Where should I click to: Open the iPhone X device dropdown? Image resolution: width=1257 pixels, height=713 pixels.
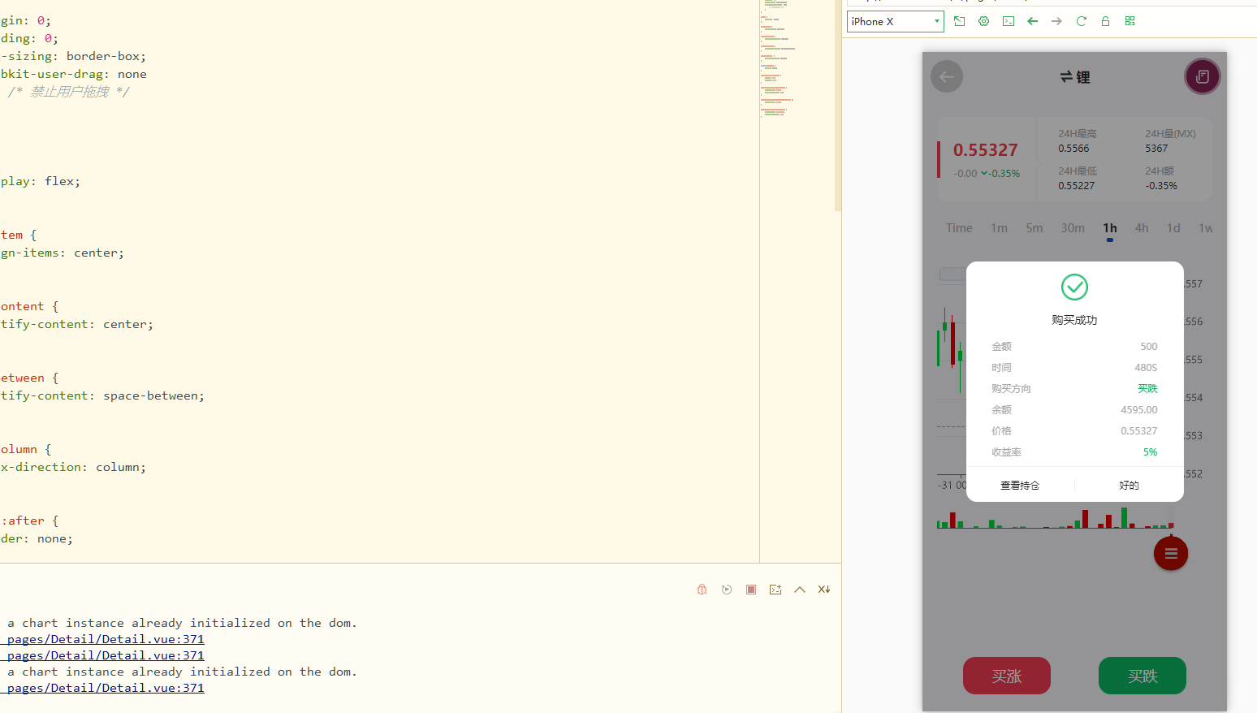click(895, 22)
